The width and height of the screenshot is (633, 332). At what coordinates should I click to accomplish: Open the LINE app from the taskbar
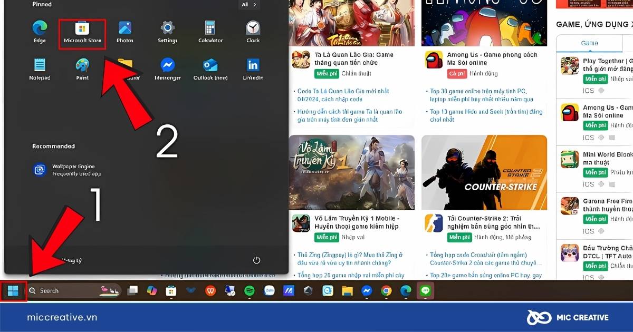425,291
